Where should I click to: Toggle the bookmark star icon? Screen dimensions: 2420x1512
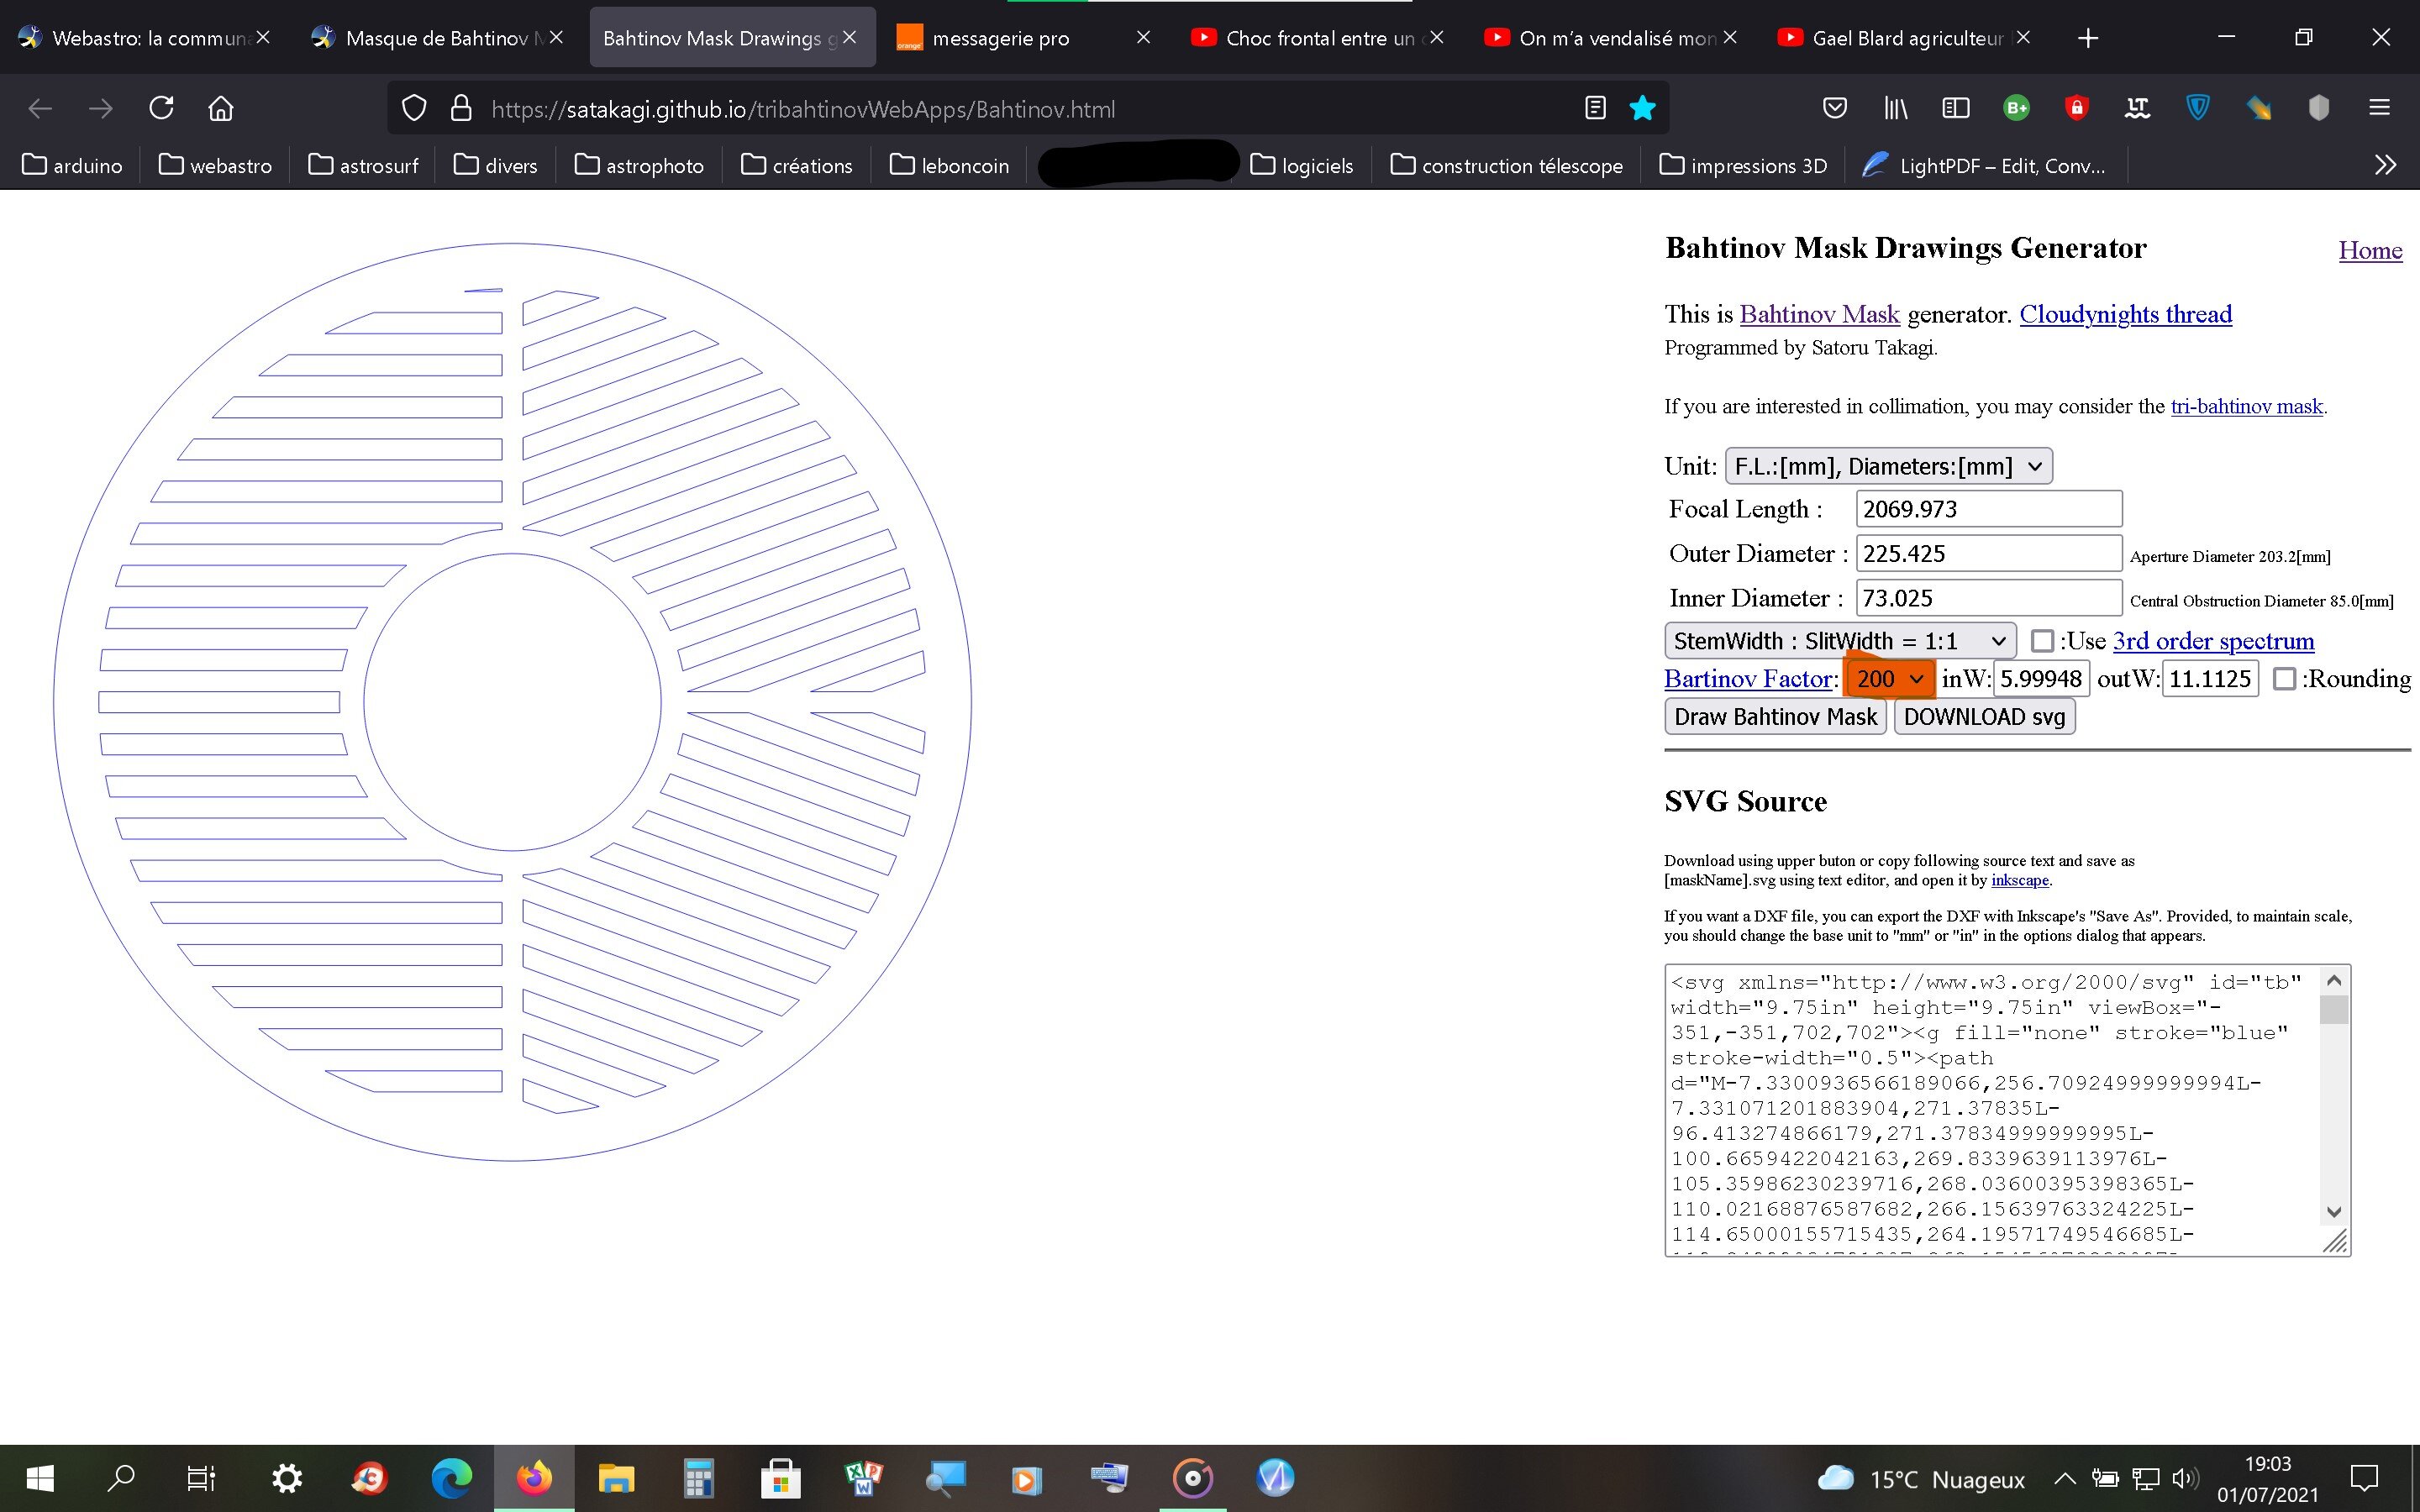1642,108
